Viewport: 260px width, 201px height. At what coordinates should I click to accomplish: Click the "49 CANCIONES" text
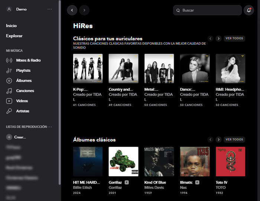click(x=120, y=105)
